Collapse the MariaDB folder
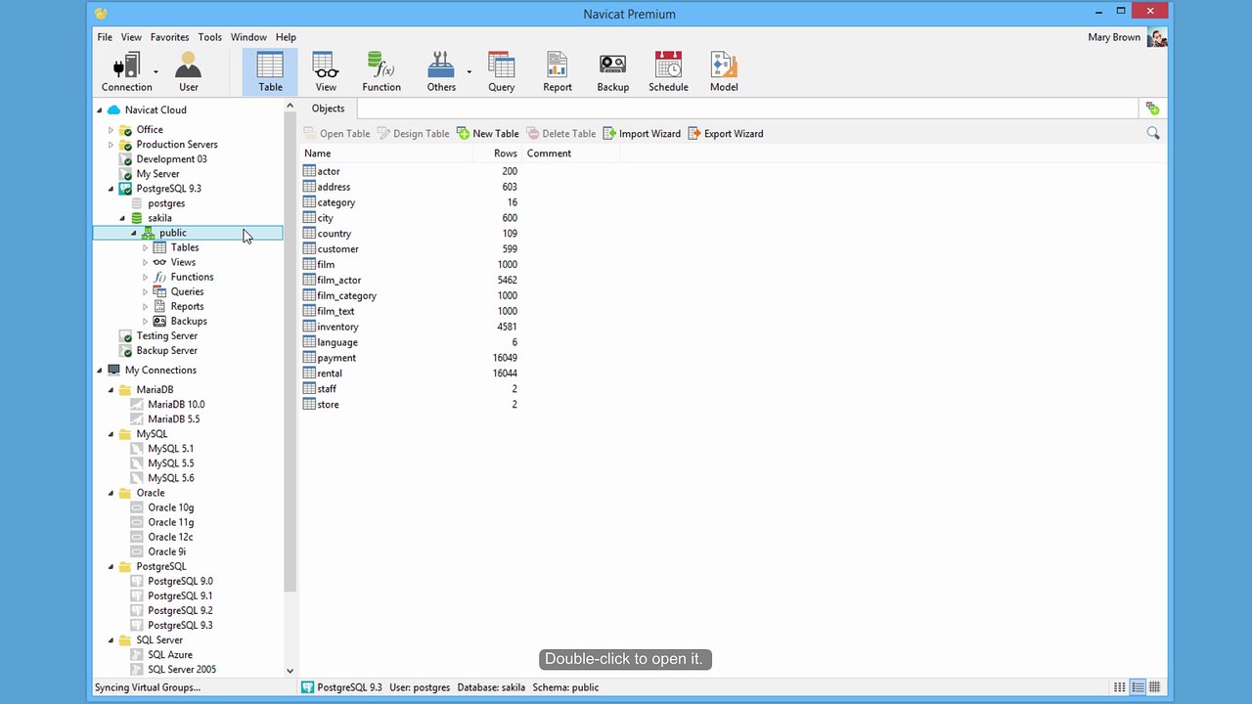The height and width of the screenshot is (704, 1252). coord(111,390)
